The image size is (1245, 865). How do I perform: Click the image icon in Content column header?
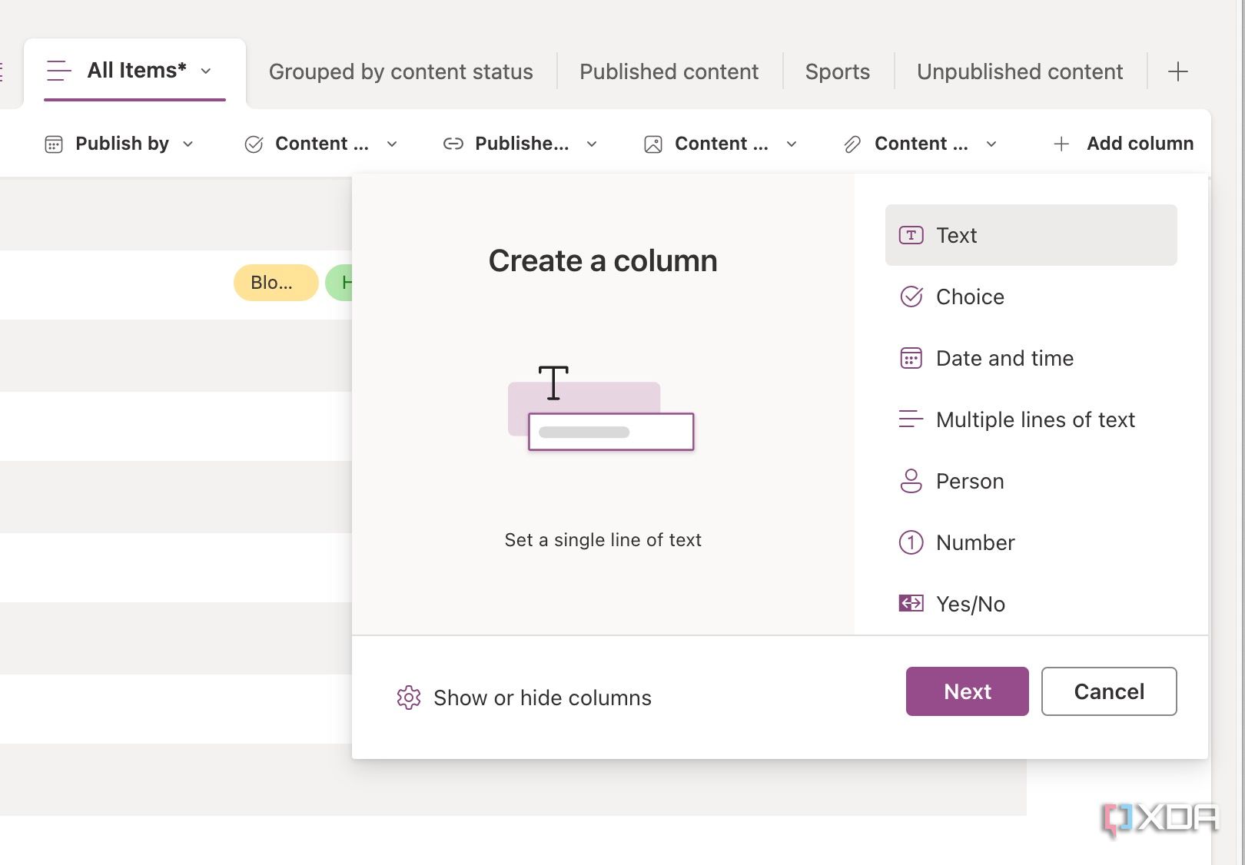[653, 144]
